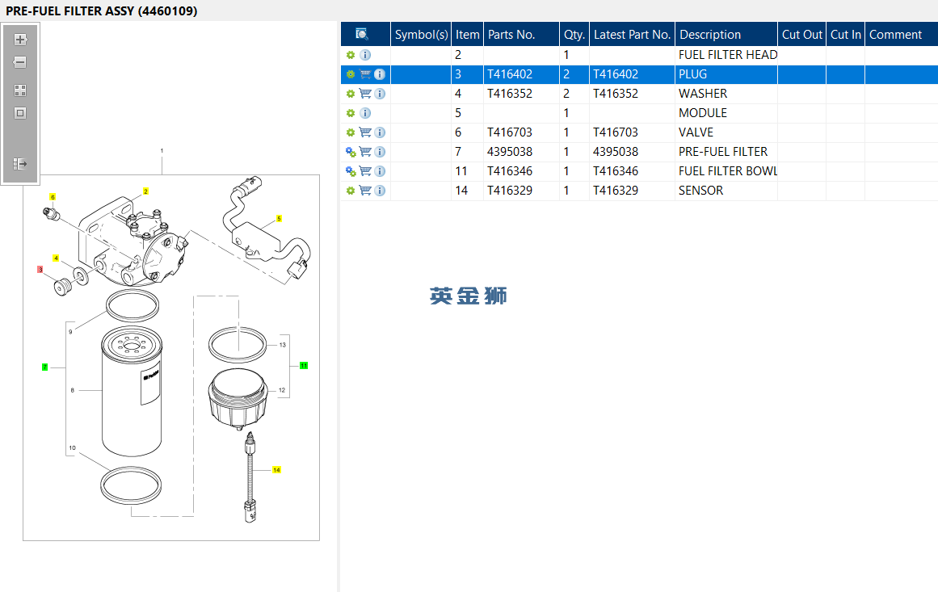Open info icon for PLUG row
The height and width of the screenshot is (592, 938).
pos(379,74)
